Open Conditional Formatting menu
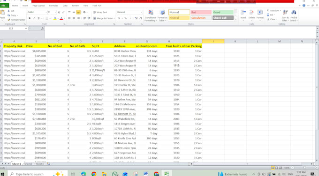This screenshot has height=176, width=319. [151, 15]
